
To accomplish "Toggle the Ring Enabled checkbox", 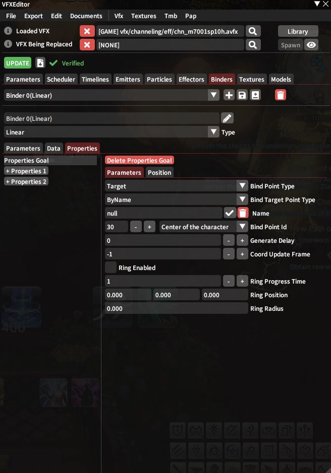I will pos(111,267).
